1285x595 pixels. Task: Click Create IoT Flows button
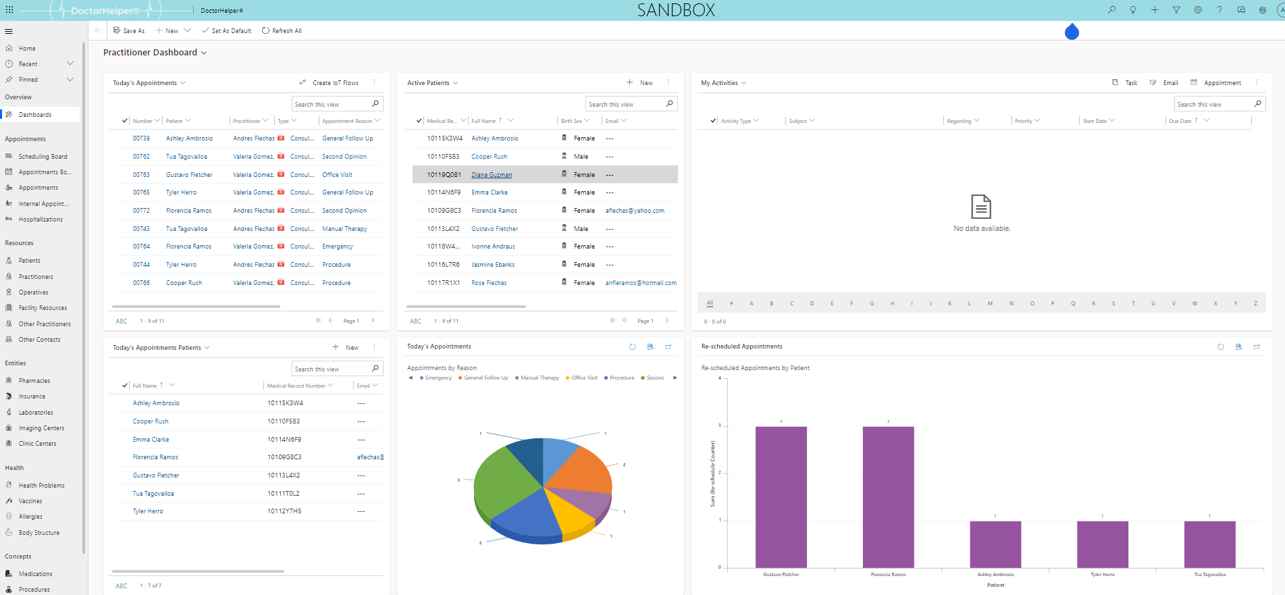point(329,83)
